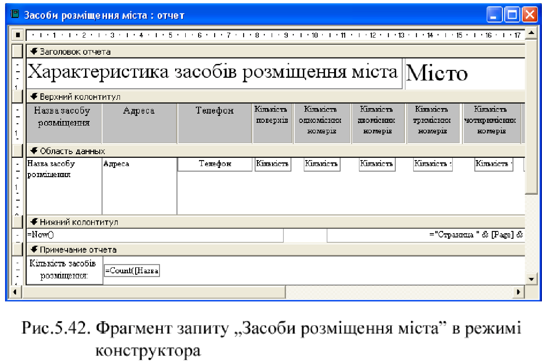Select header label 'Кількість чотиримісних номерів'
This screenshot has width=542, height=362.
[491, 123]
